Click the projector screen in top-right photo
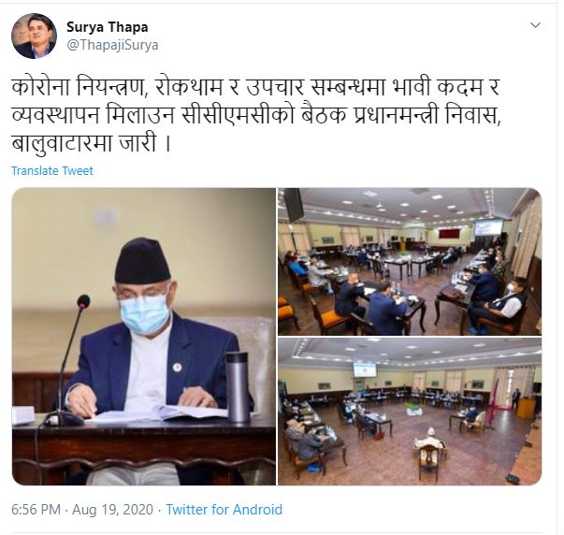Viewport: 564px width, 535px height. (488, 227)
